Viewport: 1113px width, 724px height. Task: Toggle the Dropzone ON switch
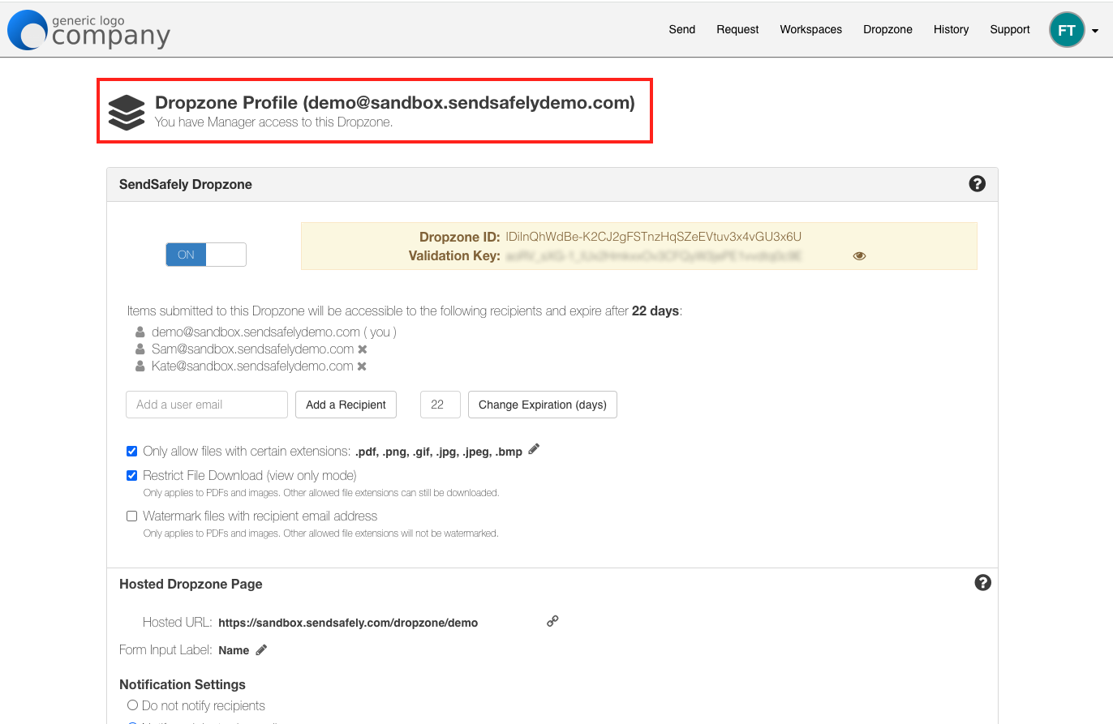[x=206, y=255]
